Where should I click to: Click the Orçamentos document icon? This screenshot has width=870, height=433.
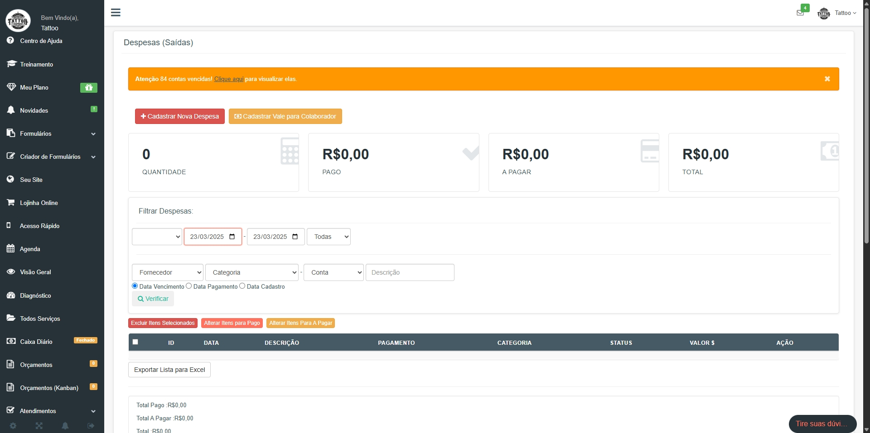coord(10,364)
